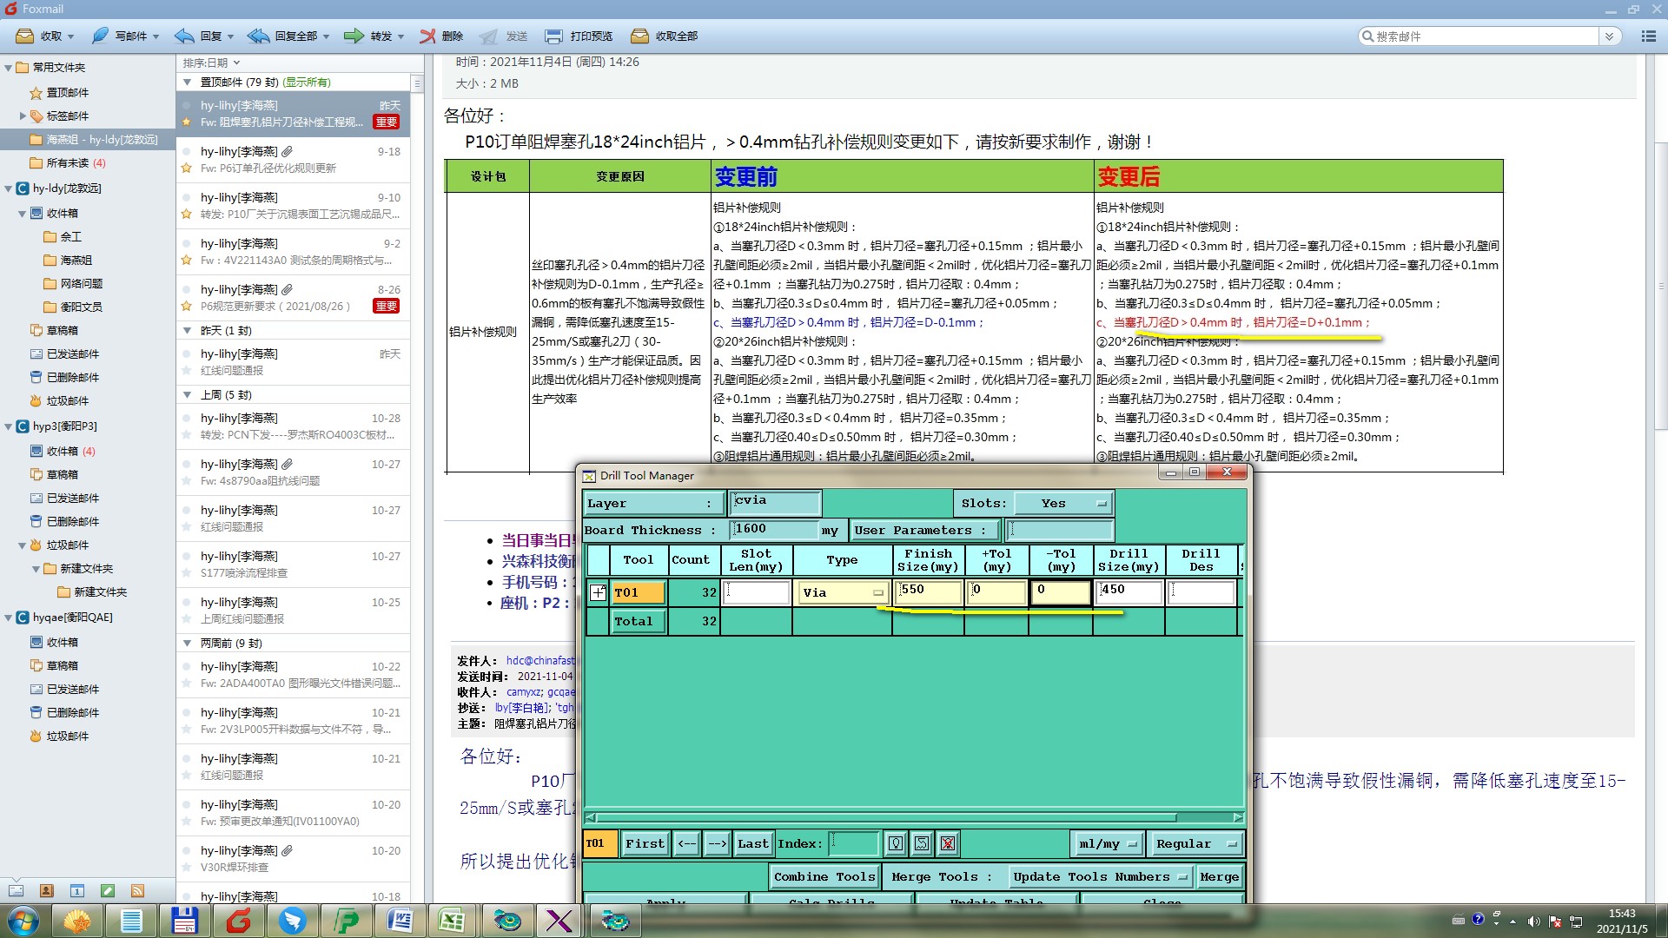
Task: Click the Delete (删除) toolbar icon
Action: 428,36
